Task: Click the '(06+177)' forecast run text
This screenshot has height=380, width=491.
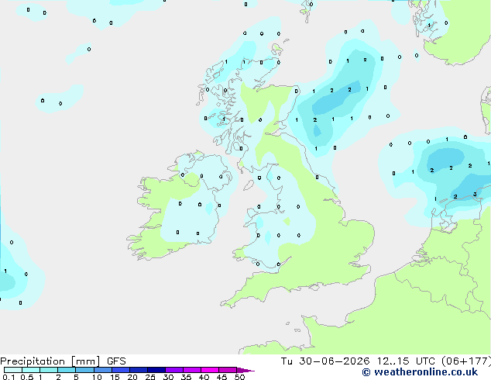Action: (466, 361)
